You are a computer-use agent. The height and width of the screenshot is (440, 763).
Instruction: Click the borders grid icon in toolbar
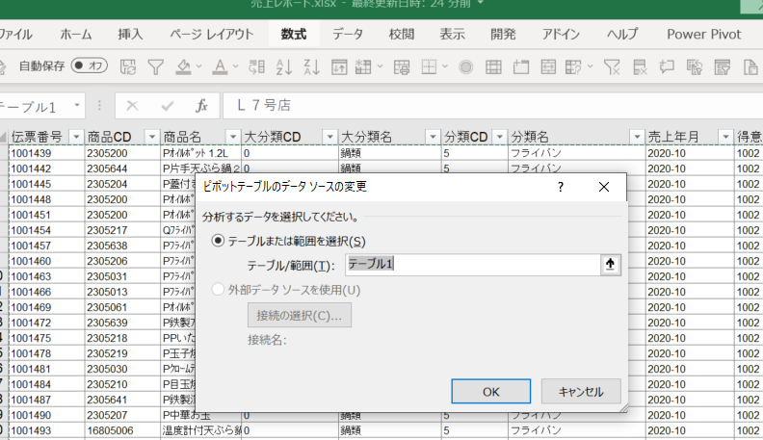[x=429, y=66]
